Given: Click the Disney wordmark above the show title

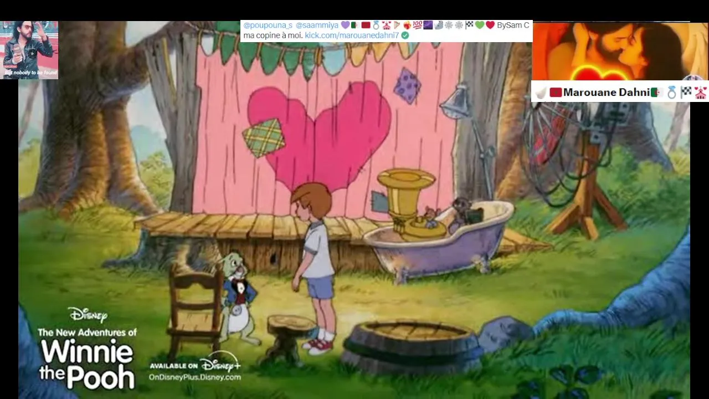Looking at the screenshot, I should (x=88, y=315).
